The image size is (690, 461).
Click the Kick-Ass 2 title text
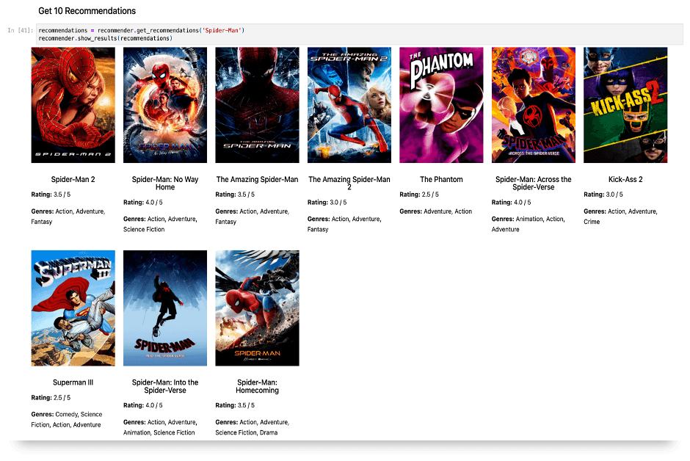pos(625,179)
